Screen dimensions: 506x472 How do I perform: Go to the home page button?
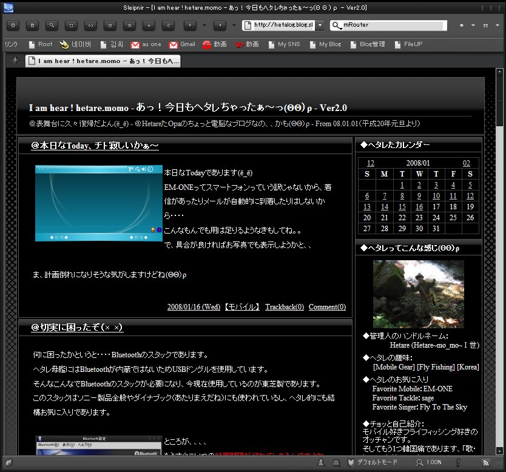(13, 25)
